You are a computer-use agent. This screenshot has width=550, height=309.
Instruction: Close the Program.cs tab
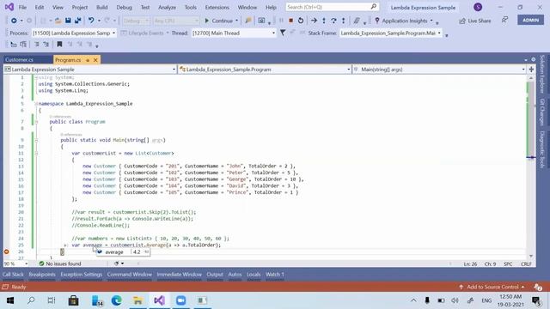pyautogui.click(x=95, y=60)
